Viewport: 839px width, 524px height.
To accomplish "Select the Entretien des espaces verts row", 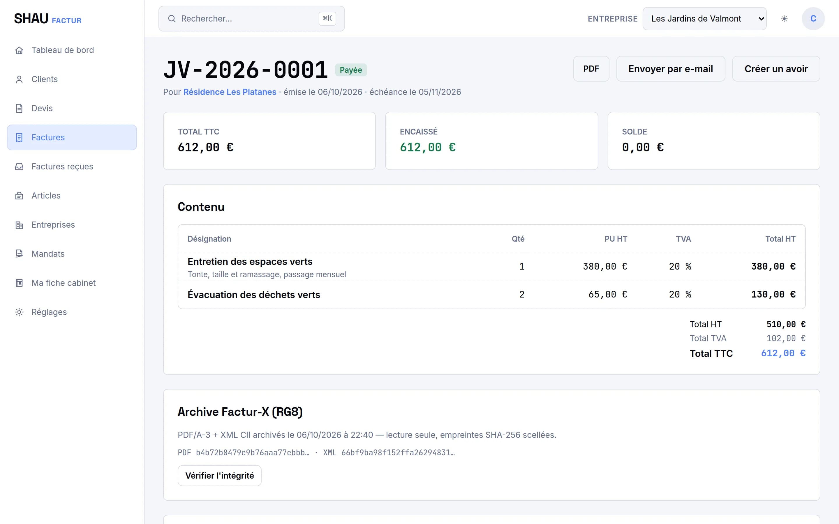I will [x=492, y=267].
